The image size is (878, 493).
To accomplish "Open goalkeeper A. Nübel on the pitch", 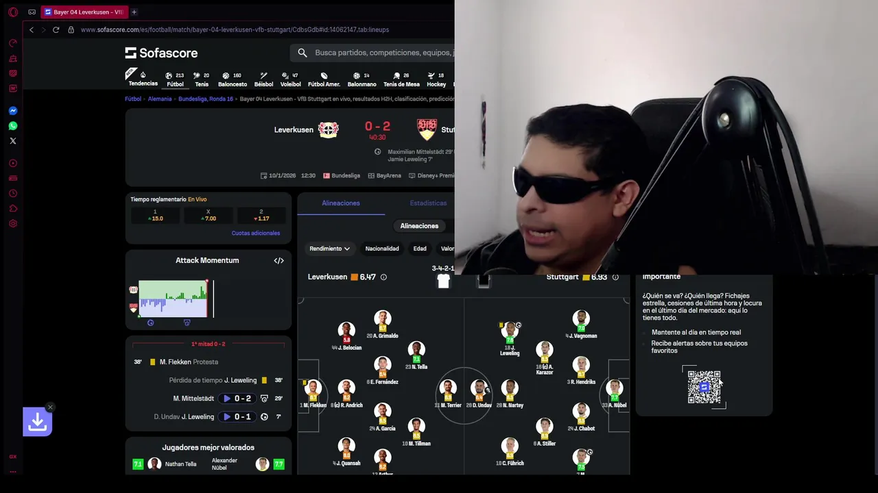I will pyautogui.click(x=615, y=394).
